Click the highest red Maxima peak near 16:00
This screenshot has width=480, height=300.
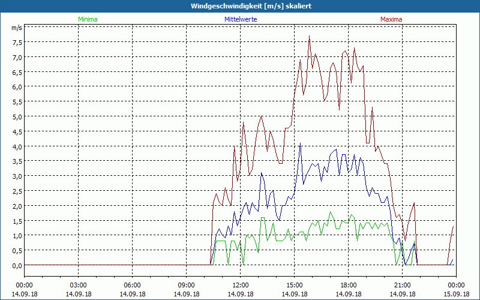(309, 36)
